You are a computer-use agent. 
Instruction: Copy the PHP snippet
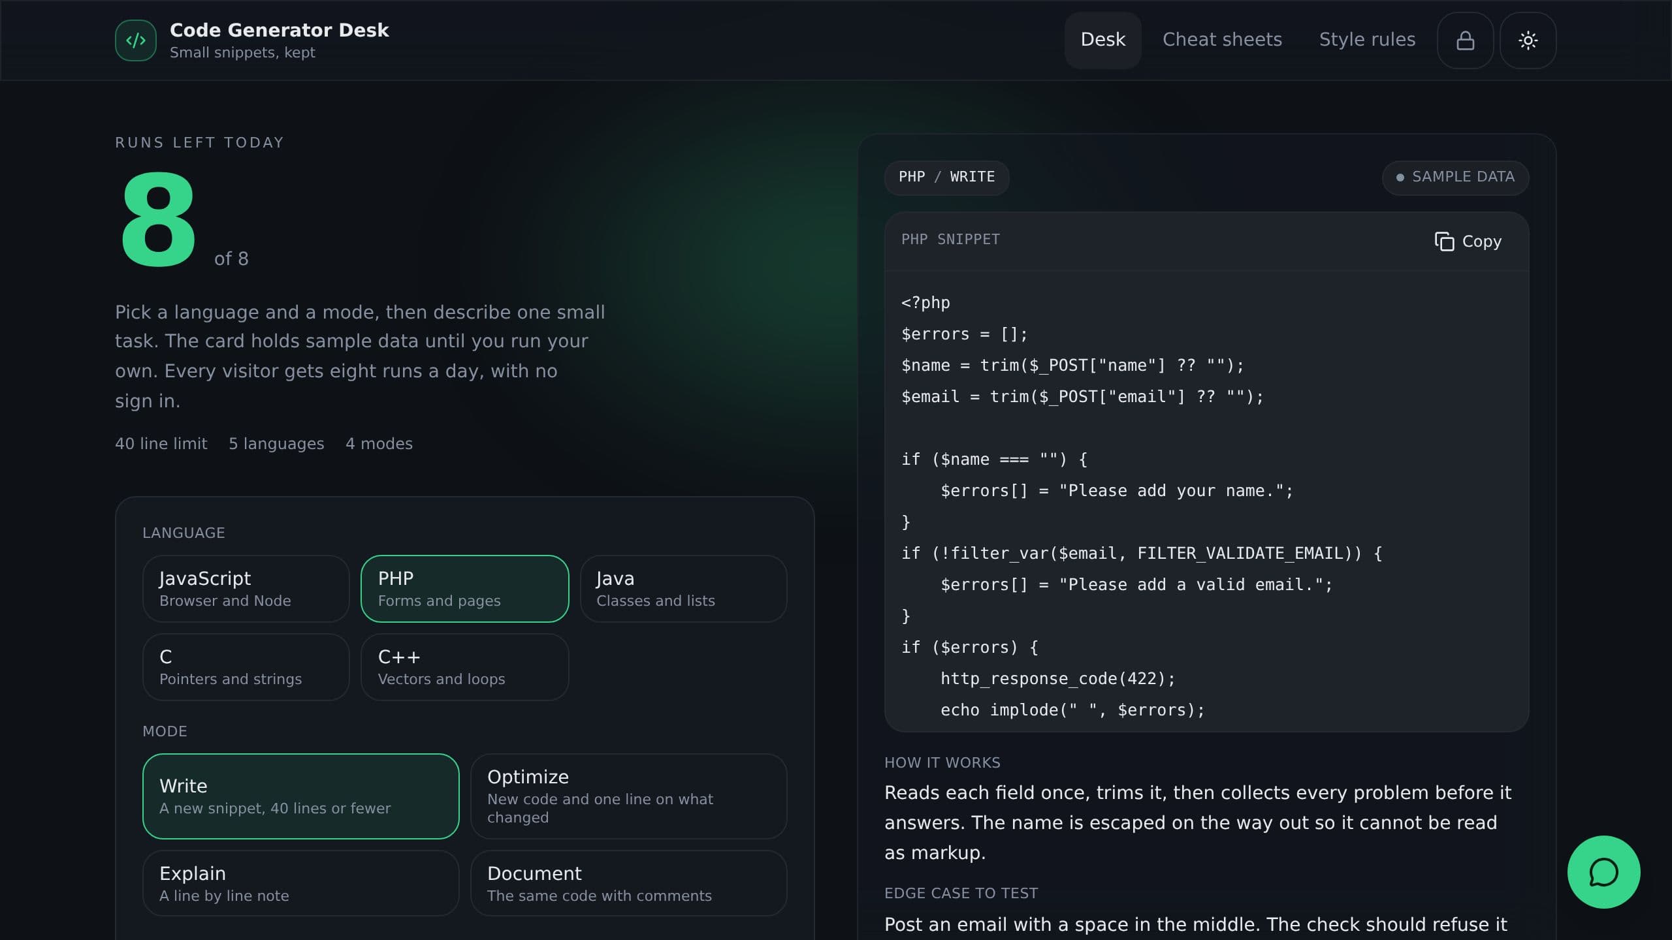click(x=1468, y=242)
